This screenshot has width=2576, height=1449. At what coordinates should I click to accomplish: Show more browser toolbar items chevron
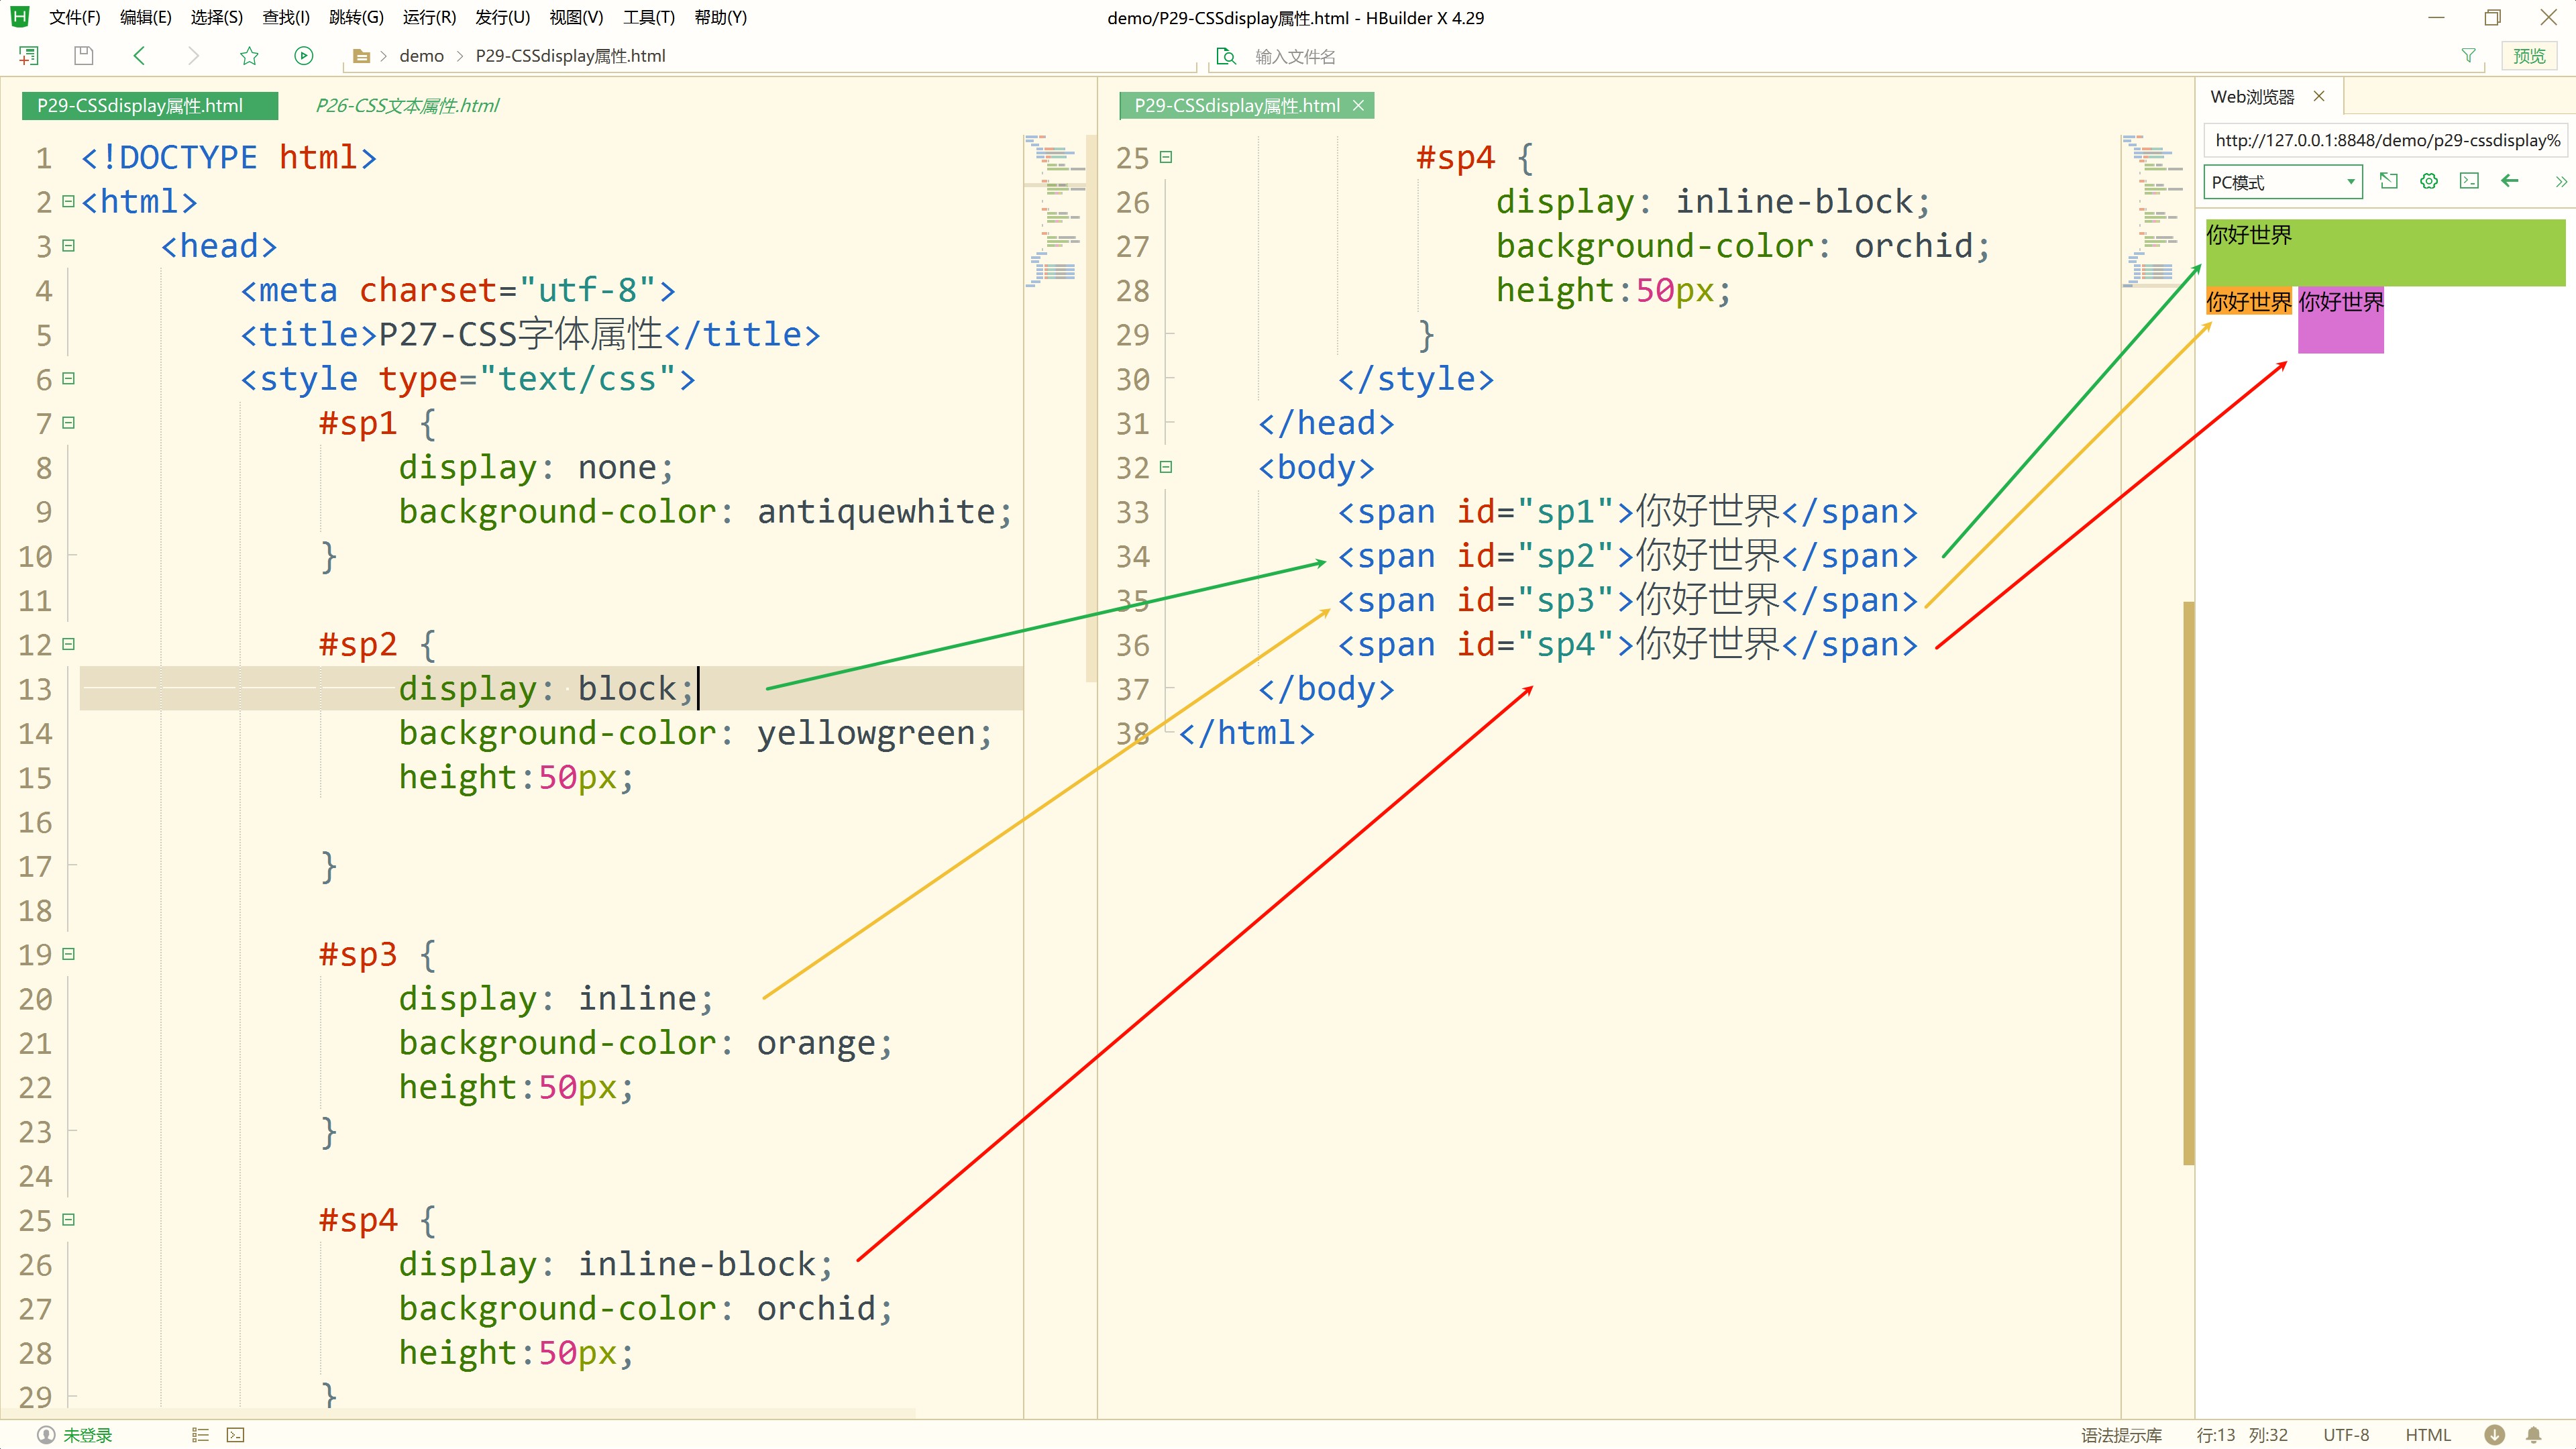point(2561,181)
